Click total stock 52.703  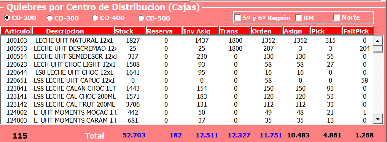(x=134, y=135)
